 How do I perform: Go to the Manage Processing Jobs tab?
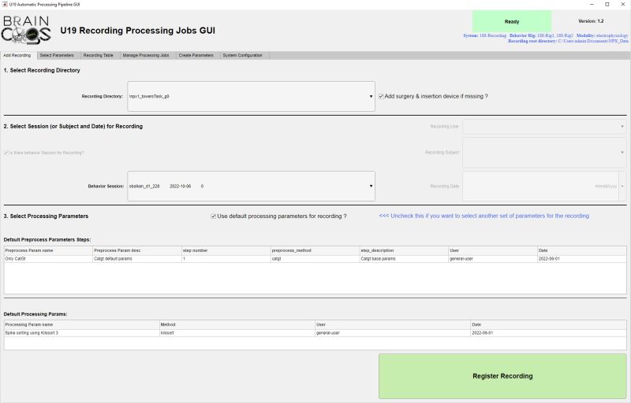[146, 55]
